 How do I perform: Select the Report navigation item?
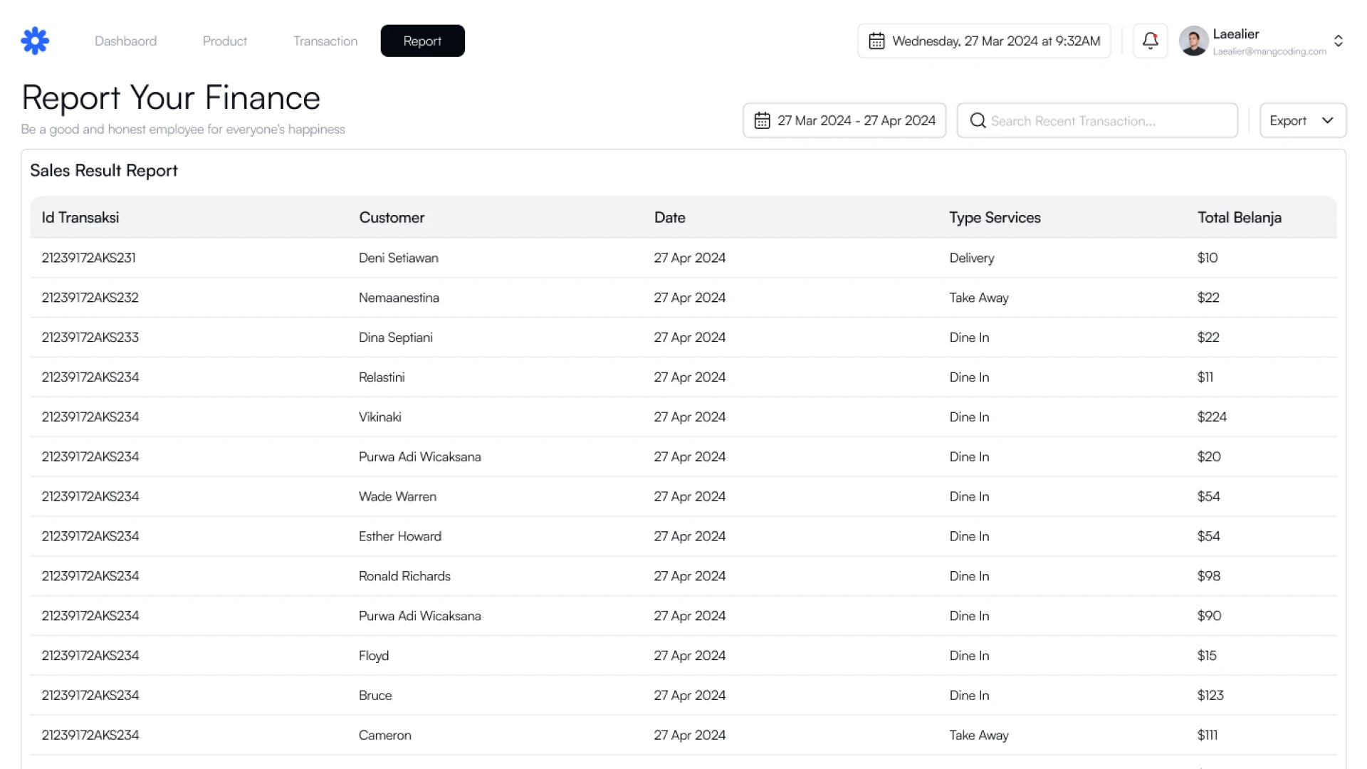point(422,41)
